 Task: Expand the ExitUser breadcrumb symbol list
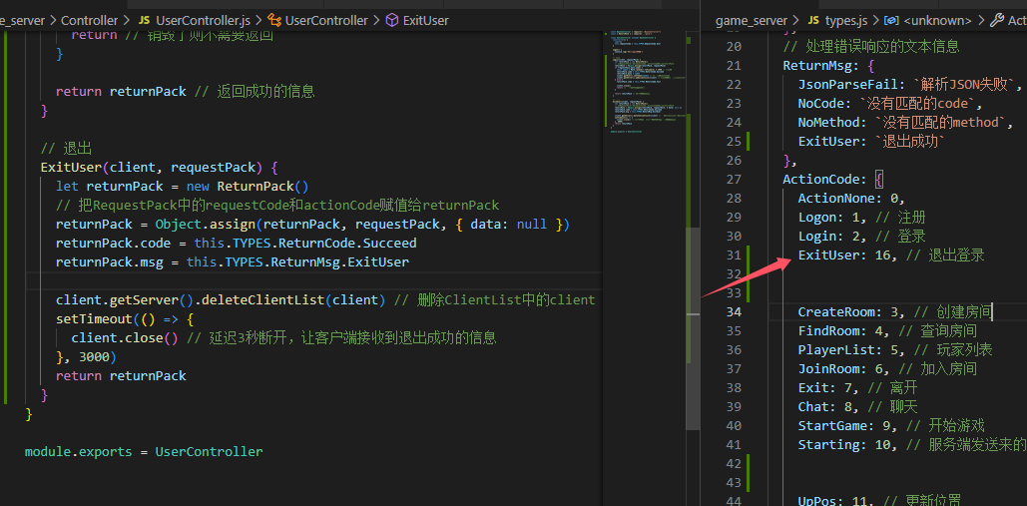(x=426, y=20)
